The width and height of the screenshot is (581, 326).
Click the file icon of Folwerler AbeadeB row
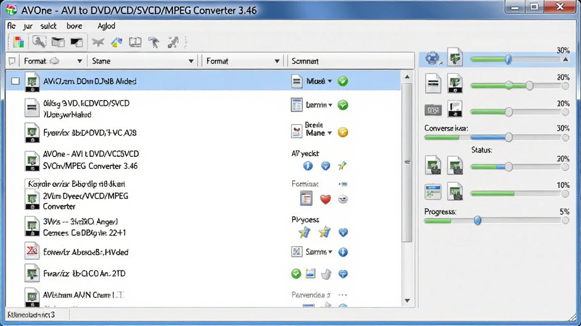[32, 252]
